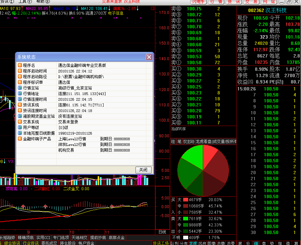
Task: Select the 实用CCI indicator tab
Action: pos(43,238)
